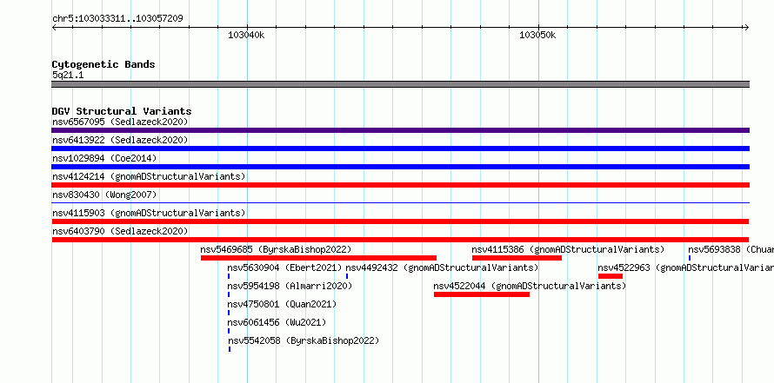Click the 103050k ruler tick label
The height and width of the screenshot is (383, 774).
tap(537, 35)
